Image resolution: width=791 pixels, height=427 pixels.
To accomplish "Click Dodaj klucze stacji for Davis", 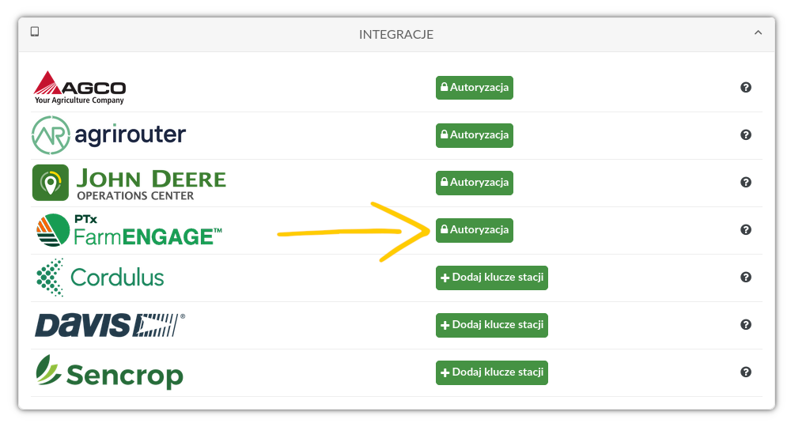I will coord(491,325).
